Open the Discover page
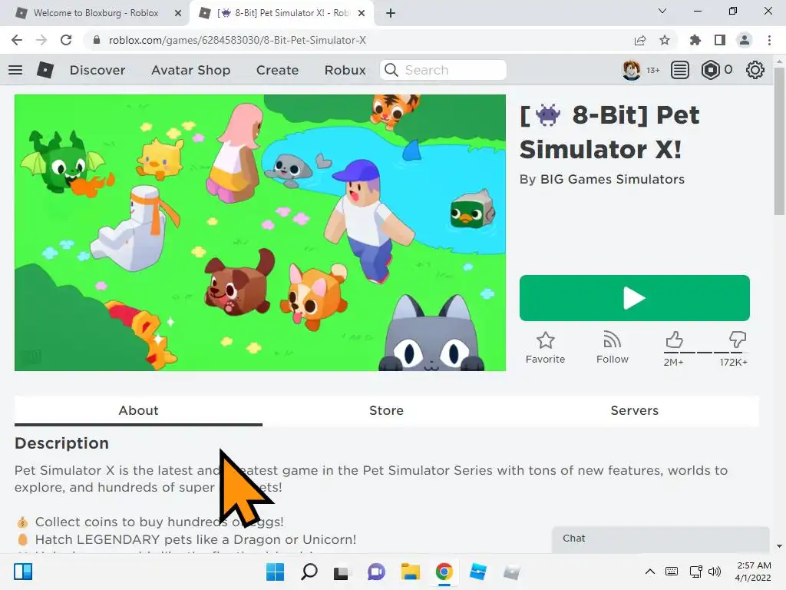Image resolution: width=786 pixels, height=590 pixels. (97, 70)
